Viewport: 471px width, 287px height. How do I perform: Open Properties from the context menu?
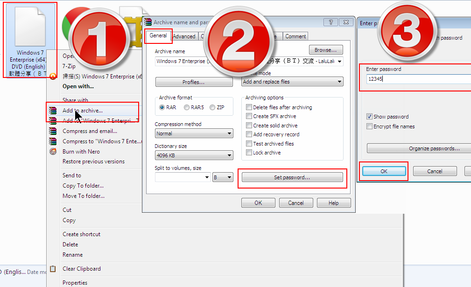75,282
